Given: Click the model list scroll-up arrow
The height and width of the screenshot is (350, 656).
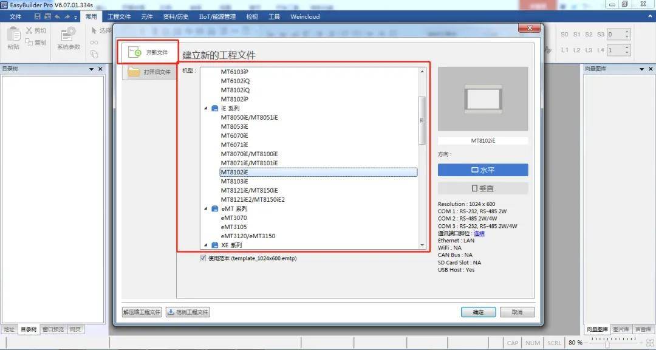Looking at the screenshot, I should [x=422, y=72].
